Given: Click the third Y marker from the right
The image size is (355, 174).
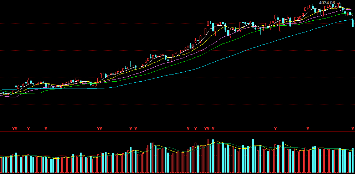Looking at the screenshot, I should [x=275, y=128].
